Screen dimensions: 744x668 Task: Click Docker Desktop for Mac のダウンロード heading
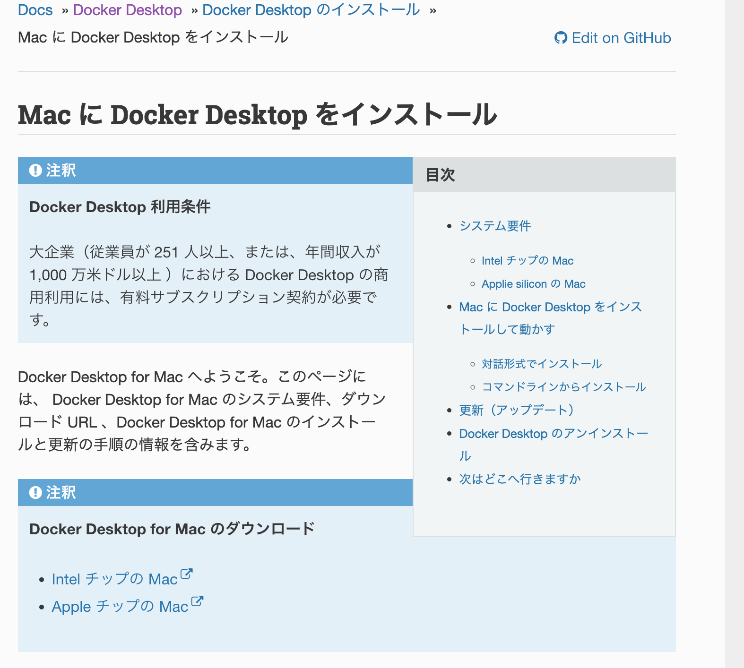[172, 529]
